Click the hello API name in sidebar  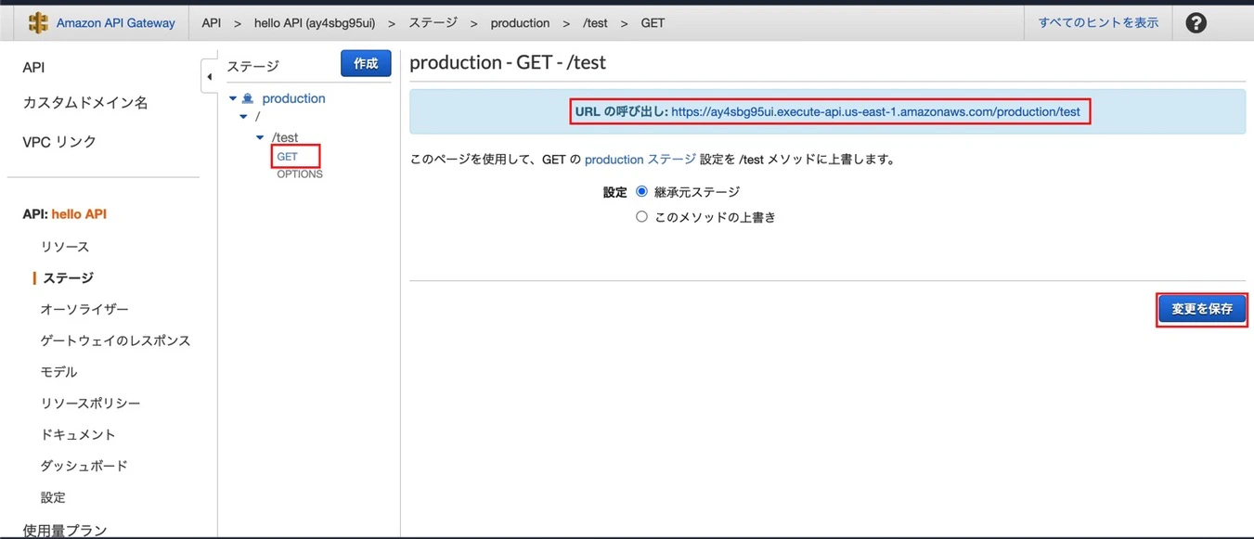(x=79, y=214)
